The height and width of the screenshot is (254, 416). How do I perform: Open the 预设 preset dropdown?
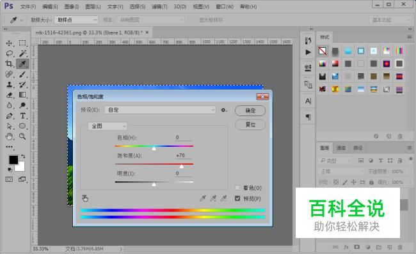click(x=160, y=110)
